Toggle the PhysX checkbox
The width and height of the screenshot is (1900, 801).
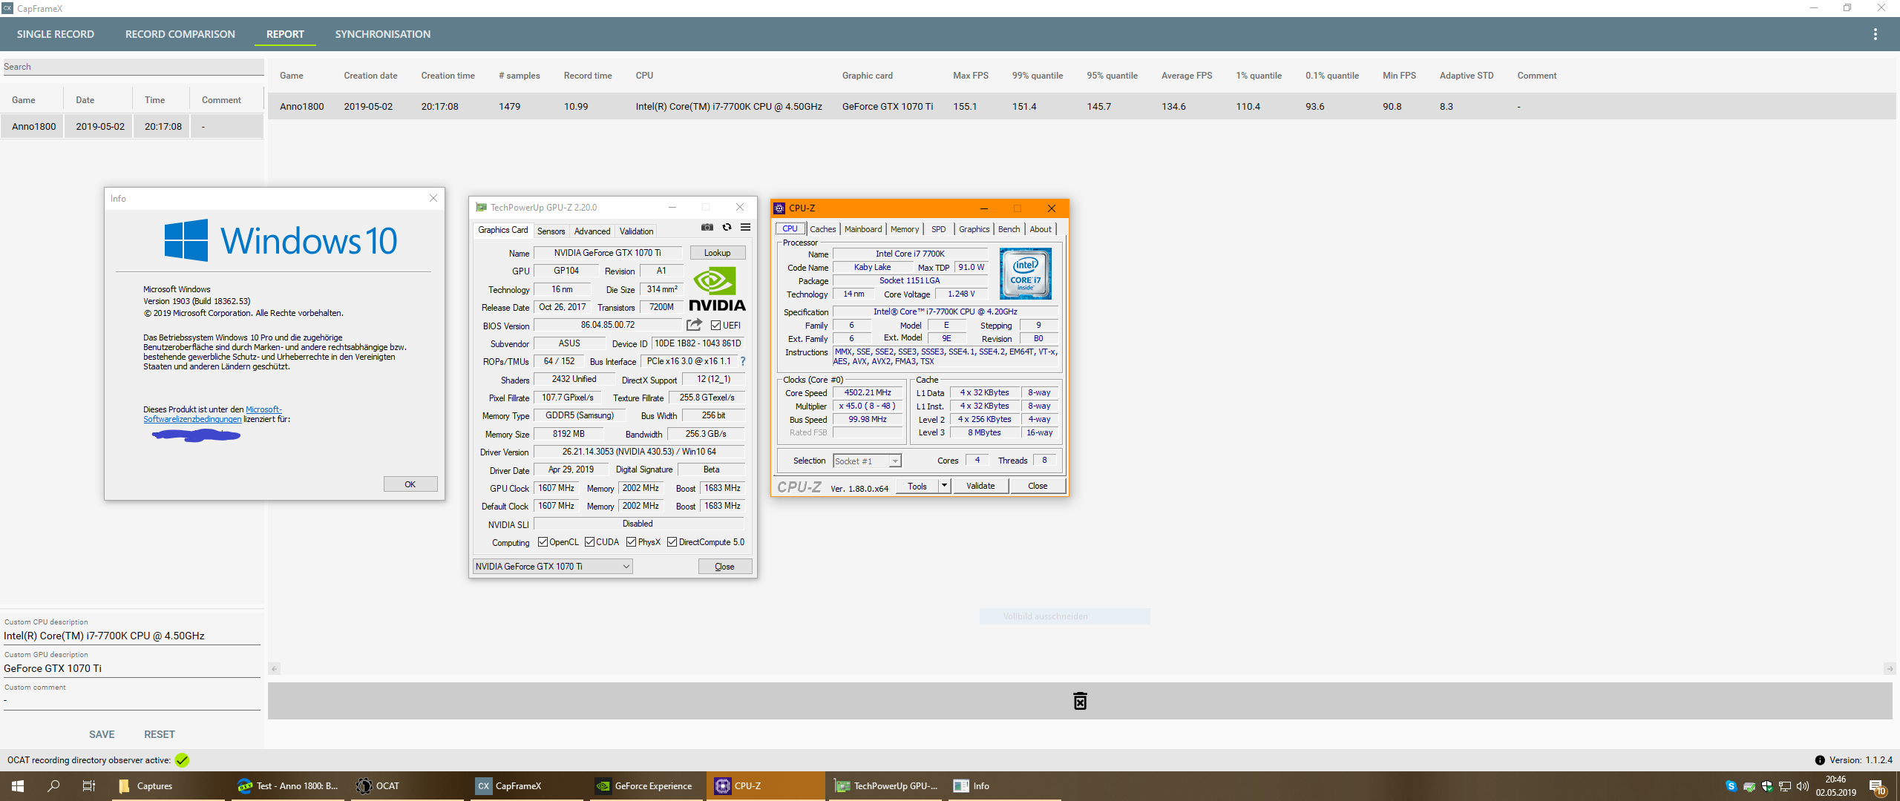pyautogui.click(x=631, y=542)
